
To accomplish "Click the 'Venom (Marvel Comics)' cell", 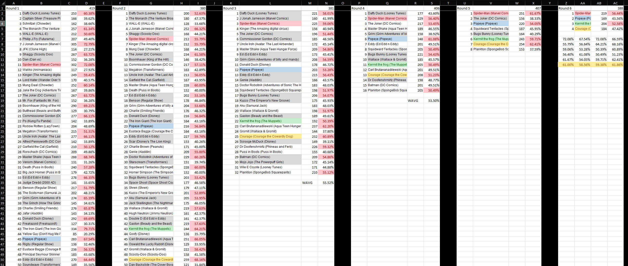I will point(41,162).
